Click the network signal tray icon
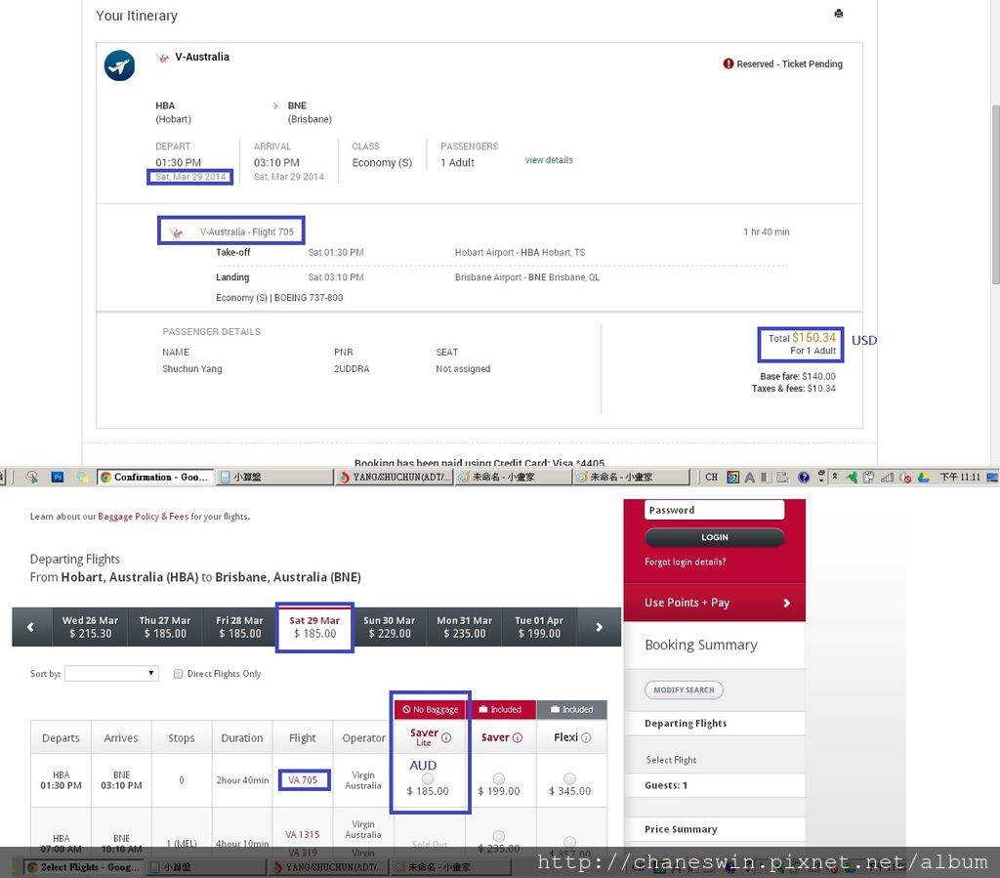 click(x=887, y=477)
